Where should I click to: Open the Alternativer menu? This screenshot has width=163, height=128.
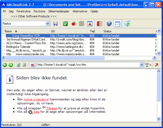pyautogui.click(x=80, y=11)
